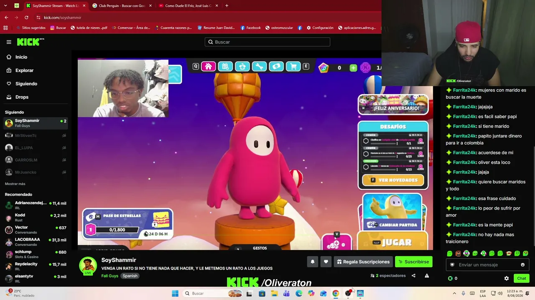Screen dimensions: 535x300
Task: Focus the Enviar un mensaje chat field
Action: pyautogui.click(x=487, y=265)
